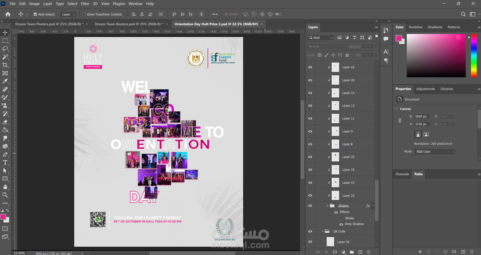
Task: Click the color picker field
Action: coord(436,55)
